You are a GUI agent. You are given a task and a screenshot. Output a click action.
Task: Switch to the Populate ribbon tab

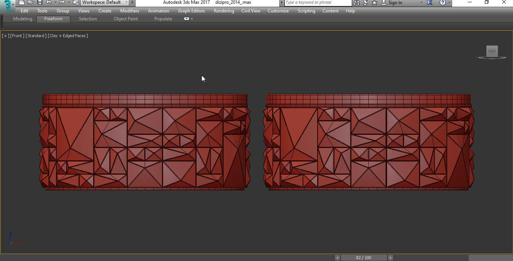[163, 19]
